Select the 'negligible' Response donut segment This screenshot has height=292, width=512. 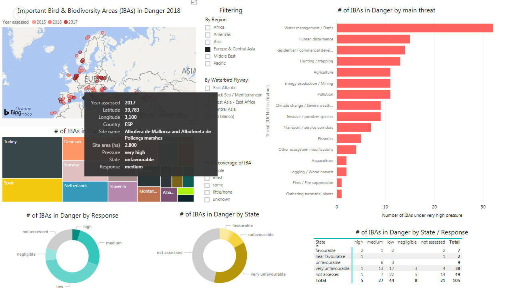click(x=51, y=254)
